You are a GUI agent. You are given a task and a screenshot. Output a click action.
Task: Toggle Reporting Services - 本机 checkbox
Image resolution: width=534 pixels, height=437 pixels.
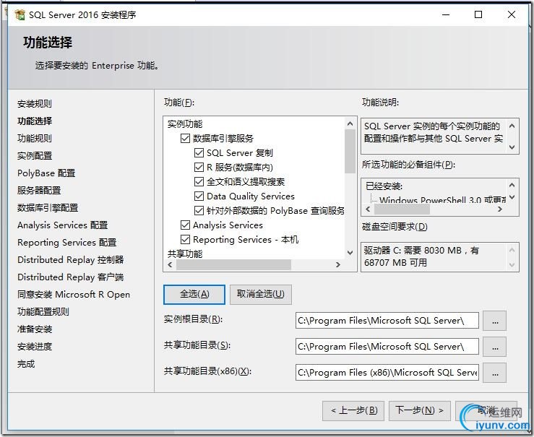[185, 240]
